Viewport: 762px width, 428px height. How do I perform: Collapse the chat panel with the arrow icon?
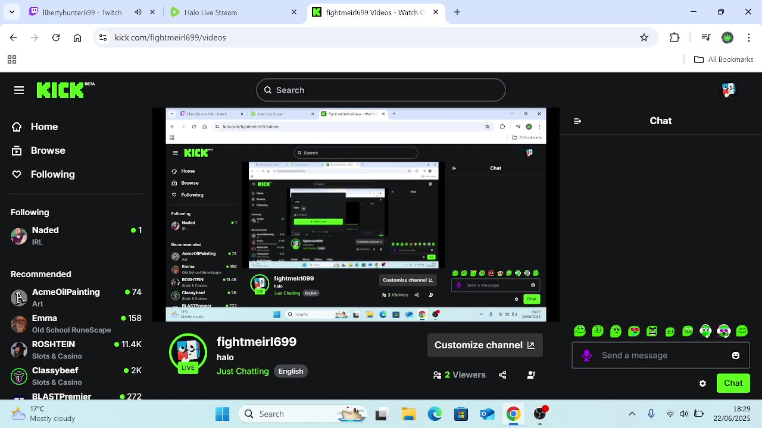point(577,121)
